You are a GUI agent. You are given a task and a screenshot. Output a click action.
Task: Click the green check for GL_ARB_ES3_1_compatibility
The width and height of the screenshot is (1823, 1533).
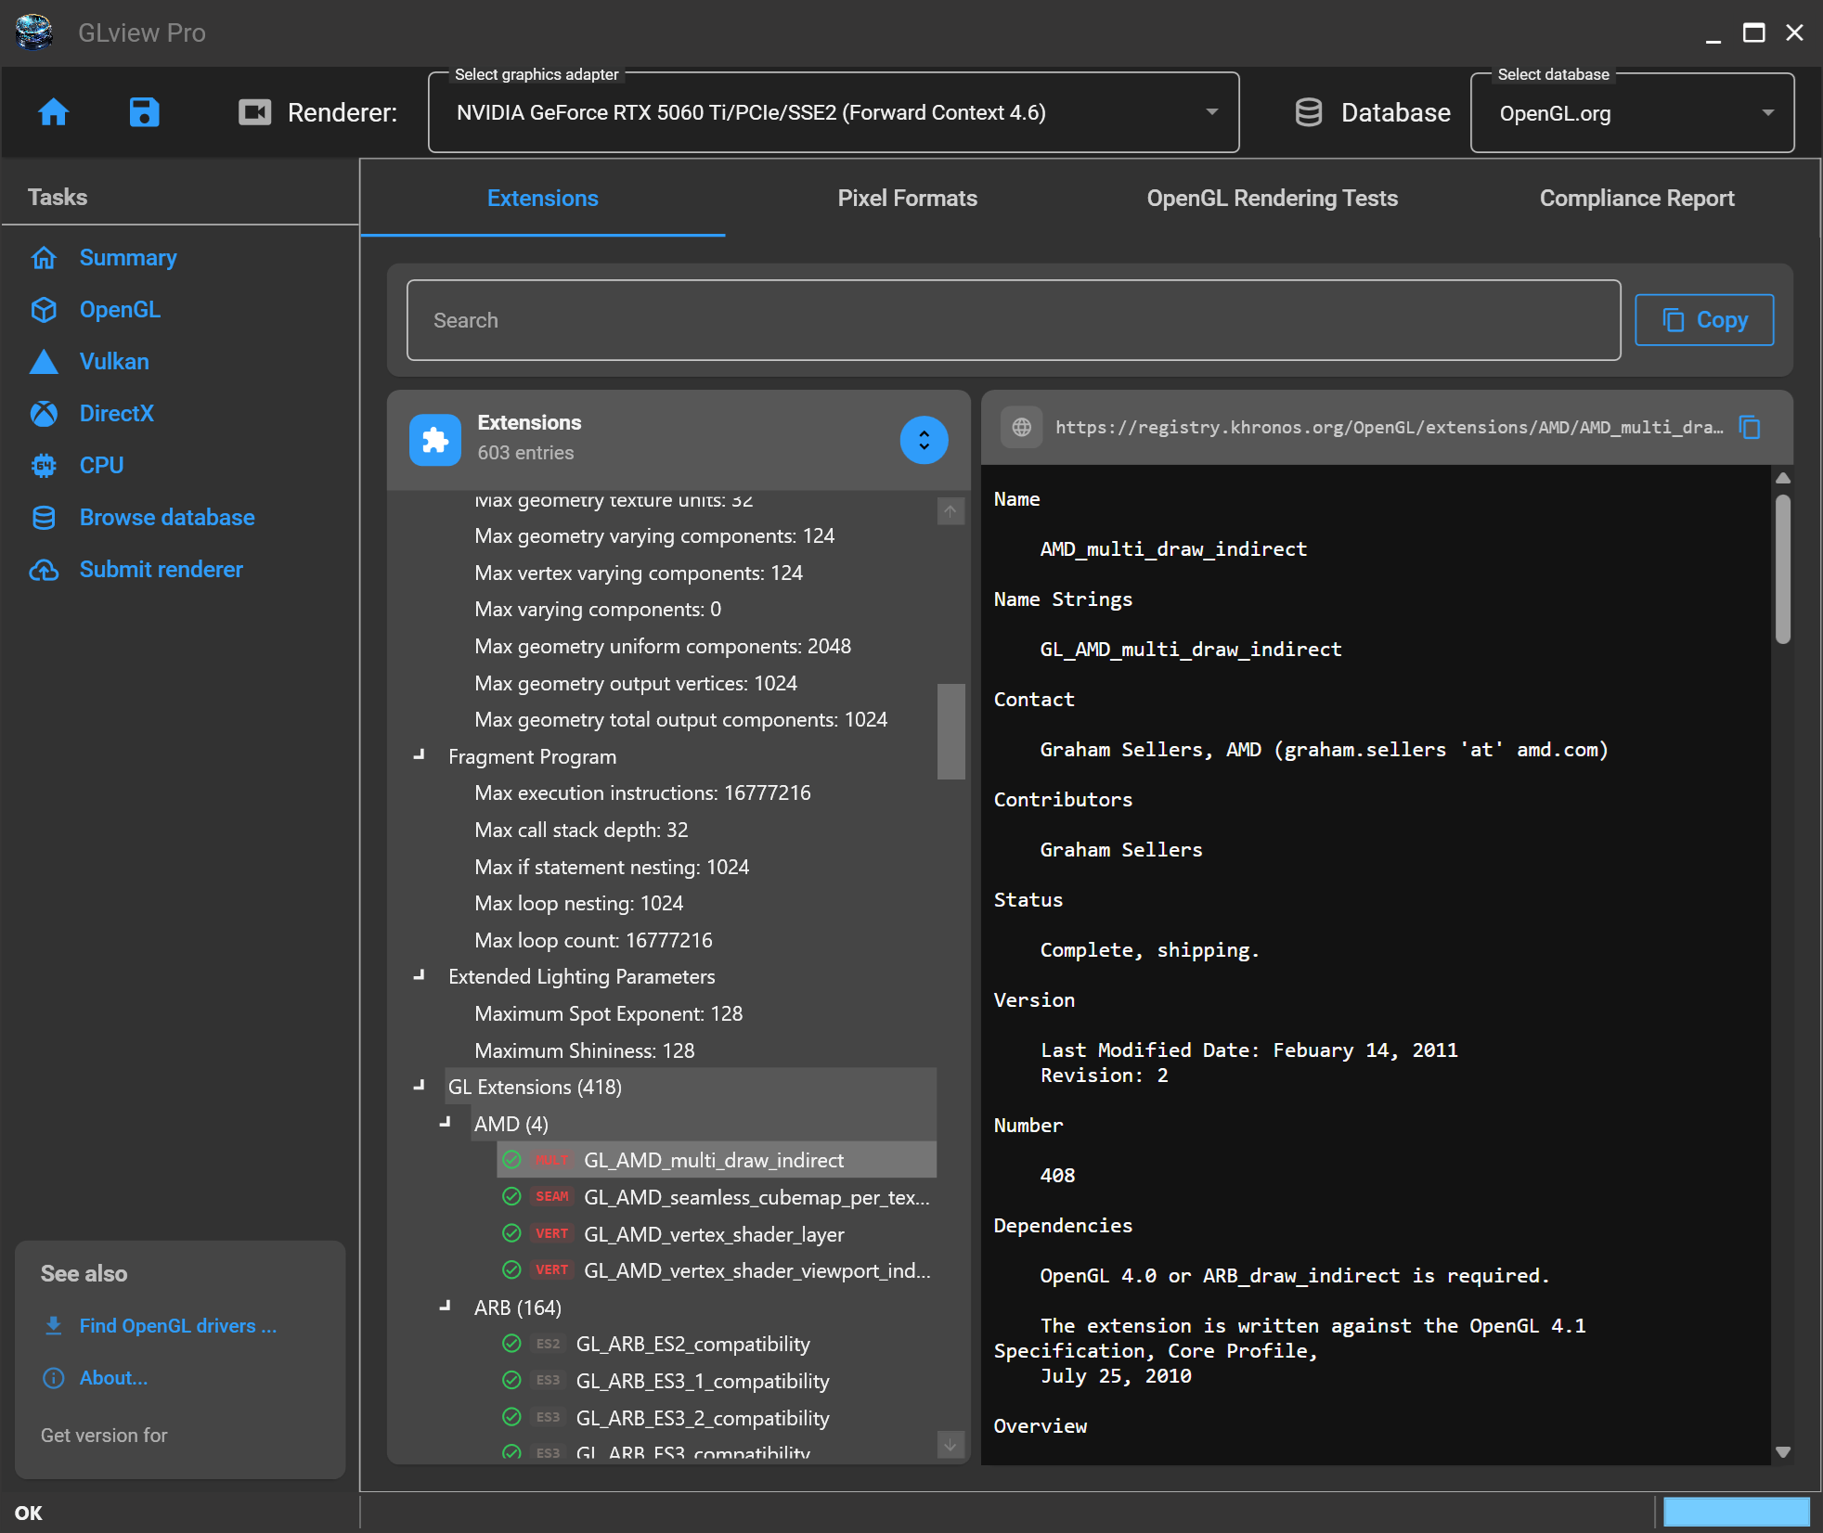click(x=511, y=1381)
